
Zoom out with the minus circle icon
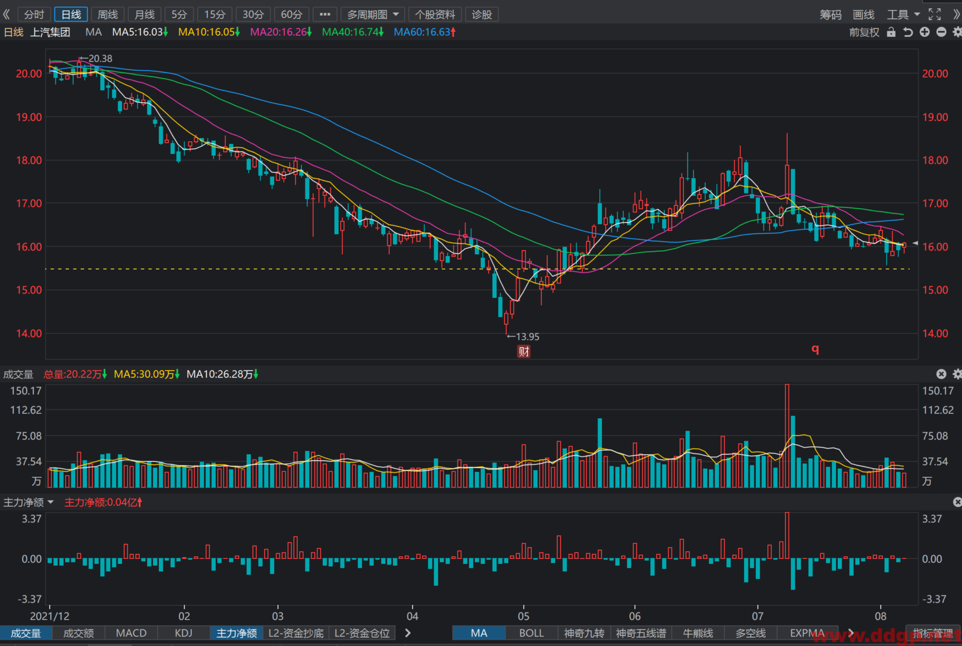[941, 32]
